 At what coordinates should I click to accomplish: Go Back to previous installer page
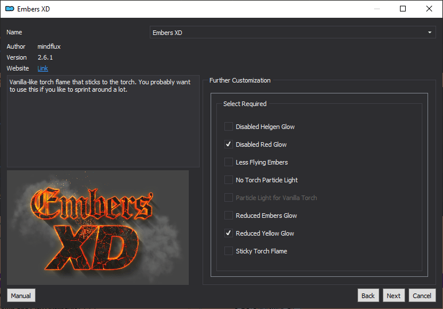368,295
